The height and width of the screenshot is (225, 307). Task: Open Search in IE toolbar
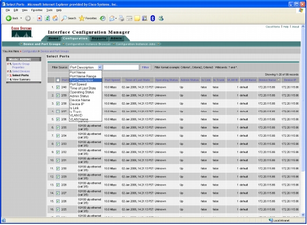(68, 18)
